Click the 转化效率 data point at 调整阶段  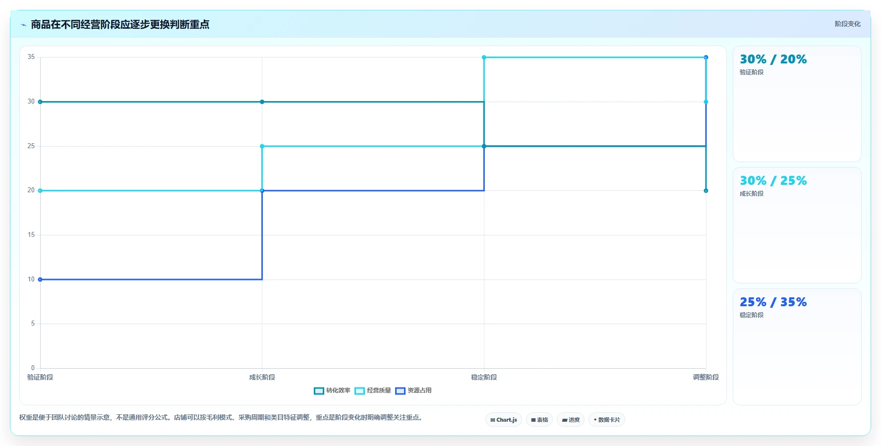pos(706,191)
